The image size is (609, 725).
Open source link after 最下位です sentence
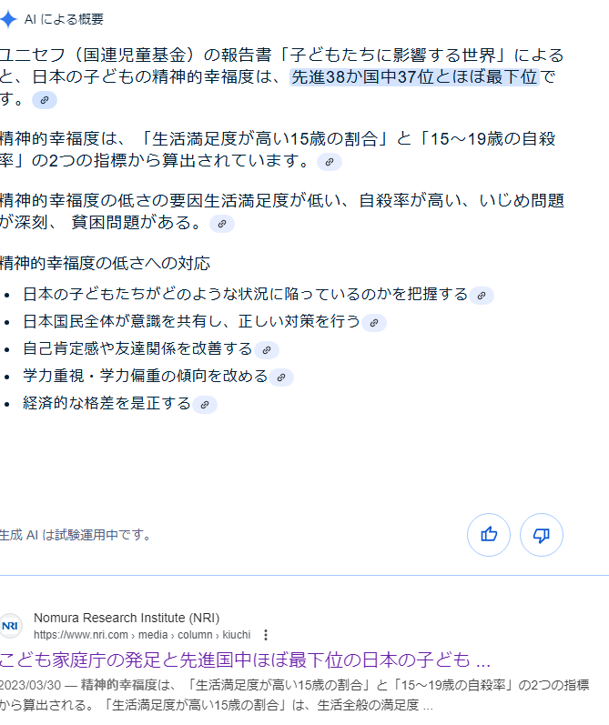point(45,100)
